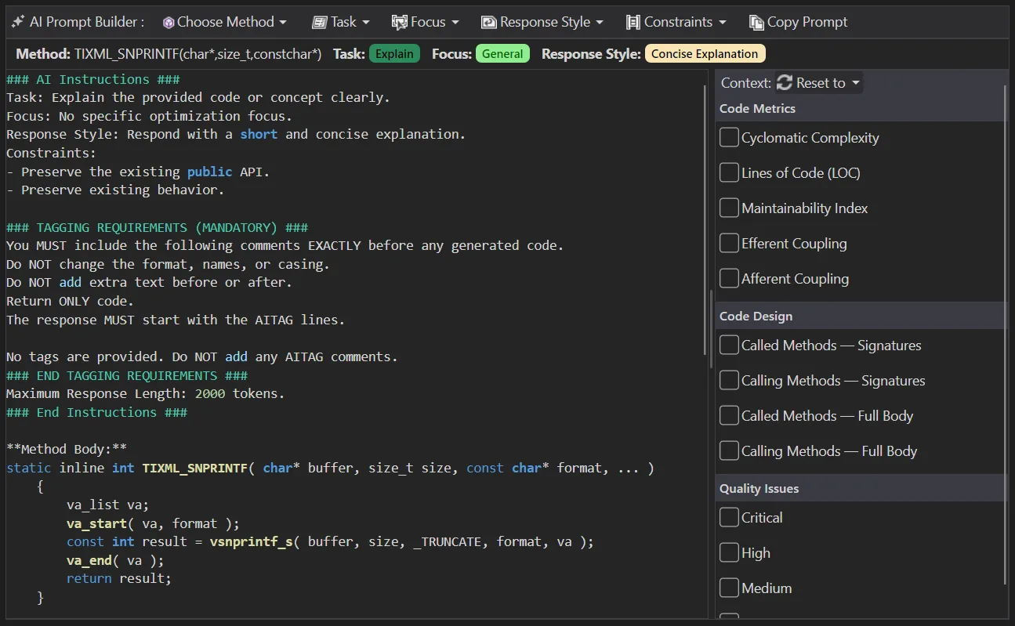Click '- Preserve existing behavior.' line
Image resolution: width=1015 pixels, height=626 pixels.
[115, 190]
